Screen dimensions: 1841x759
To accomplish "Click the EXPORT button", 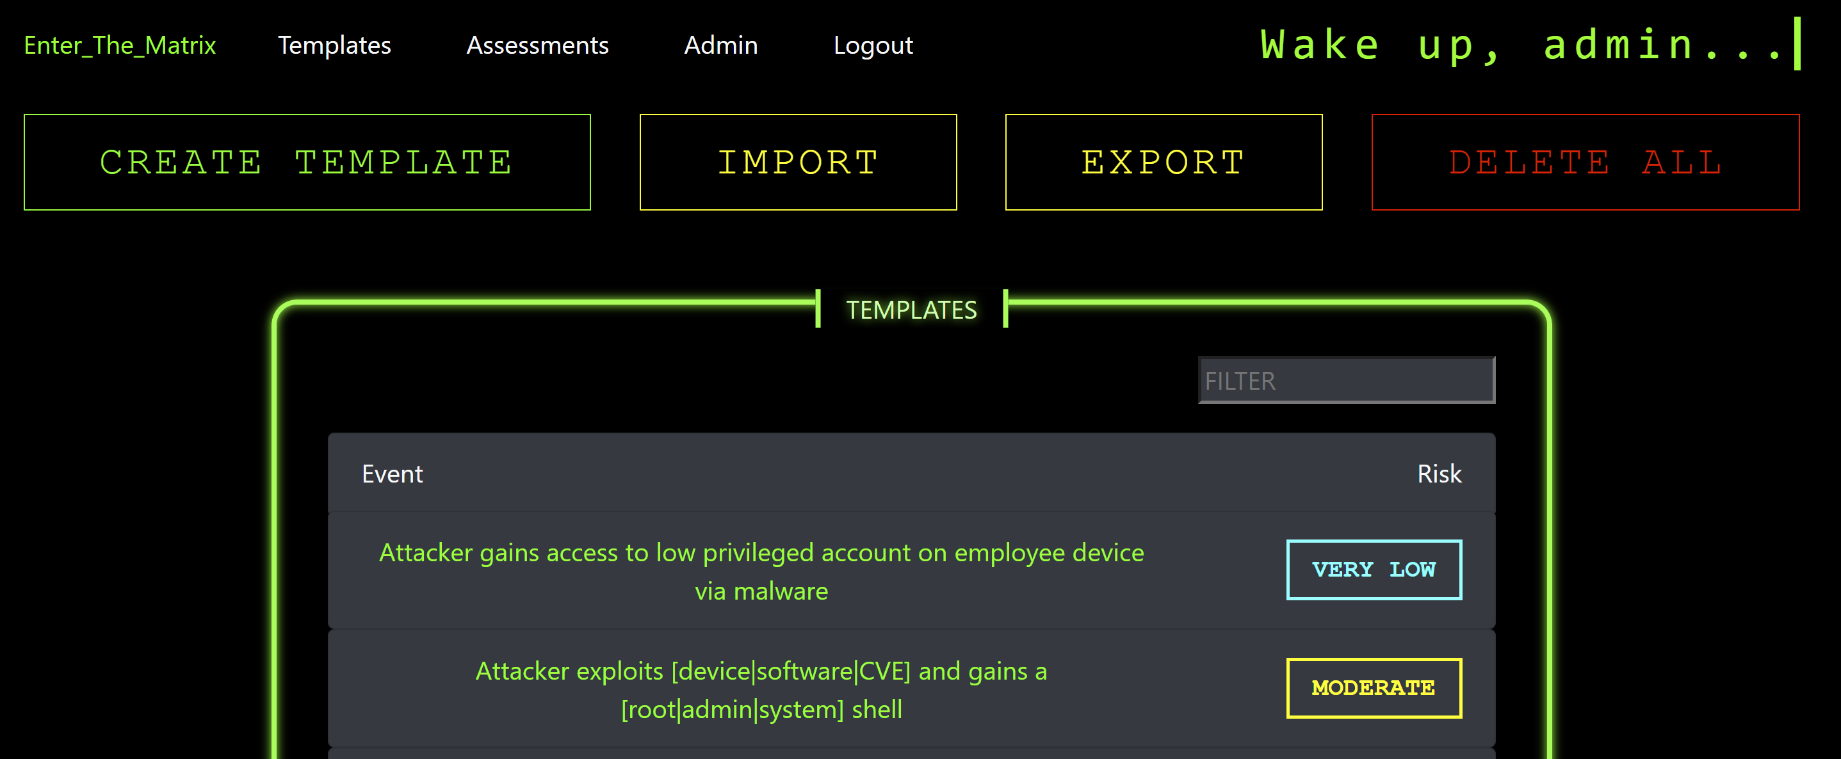I will click(1161, 162).
